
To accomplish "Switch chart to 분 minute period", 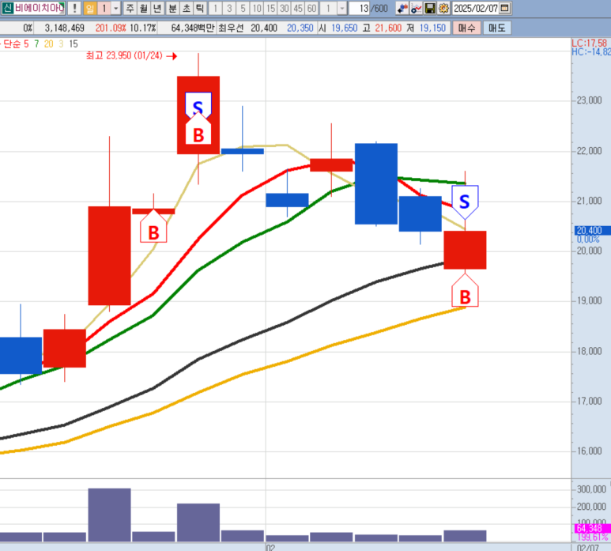I will (x=172, y=8).
